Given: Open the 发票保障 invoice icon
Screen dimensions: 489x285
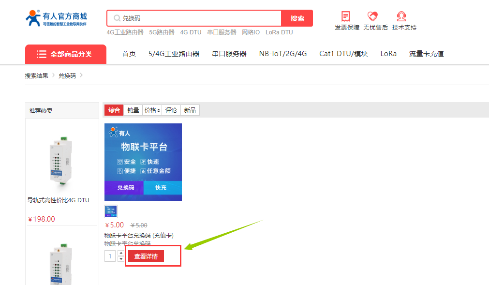Looking at the screenshot, I should 345,16.
